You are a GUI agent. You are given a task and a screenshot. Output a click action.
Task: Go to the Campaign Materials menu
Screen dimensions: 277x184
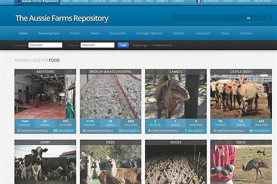click(149, 33)
